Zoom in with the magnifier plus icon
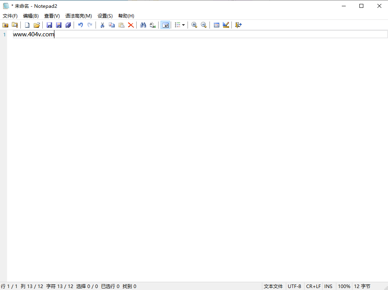388x290 pixels. tap(194, 25)
